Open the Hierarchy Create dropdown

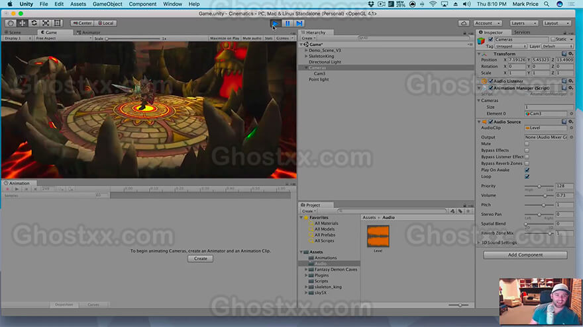(x=308, y=38)
